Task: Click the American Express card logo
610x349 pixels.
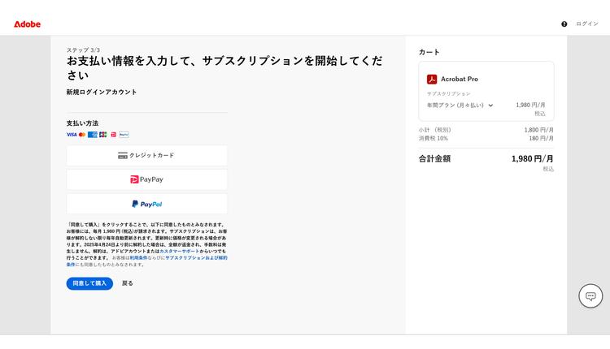Action: (93, 135)
